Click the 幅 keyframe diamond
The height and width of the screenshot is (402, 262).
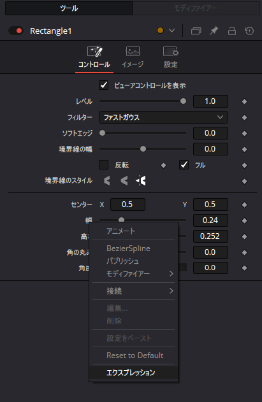click(244, 220)
